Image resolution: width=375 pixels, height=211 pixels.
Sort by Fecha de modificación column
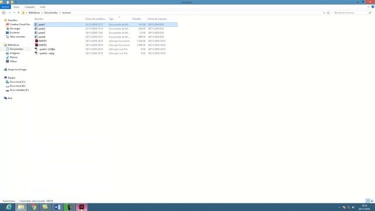(96, 19)
